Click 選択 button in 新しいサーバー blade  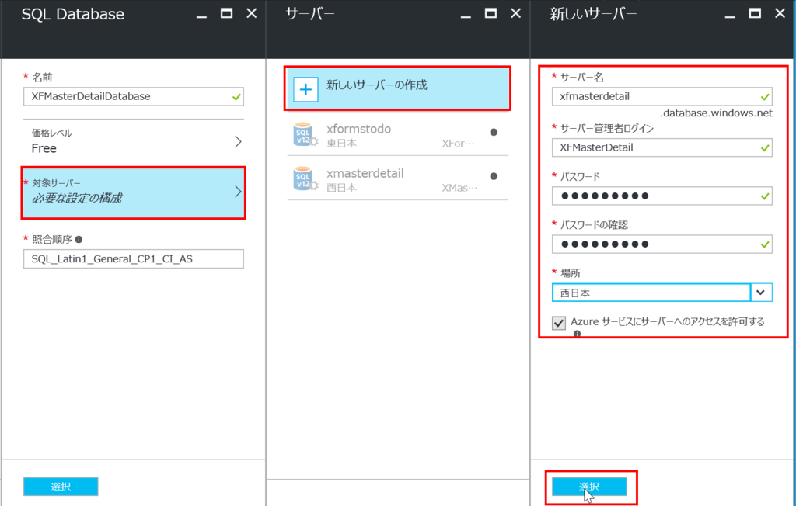click(589, 487)
